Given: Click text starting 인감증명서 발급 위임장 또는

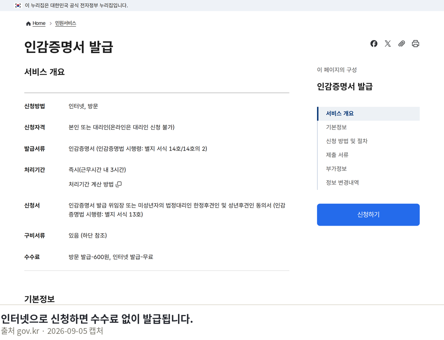Looking at the screenshot, I should (177, 210).
